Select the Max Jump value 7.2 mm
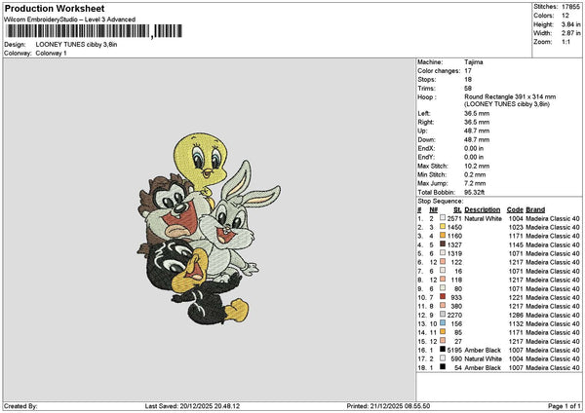 click(475, 183)
